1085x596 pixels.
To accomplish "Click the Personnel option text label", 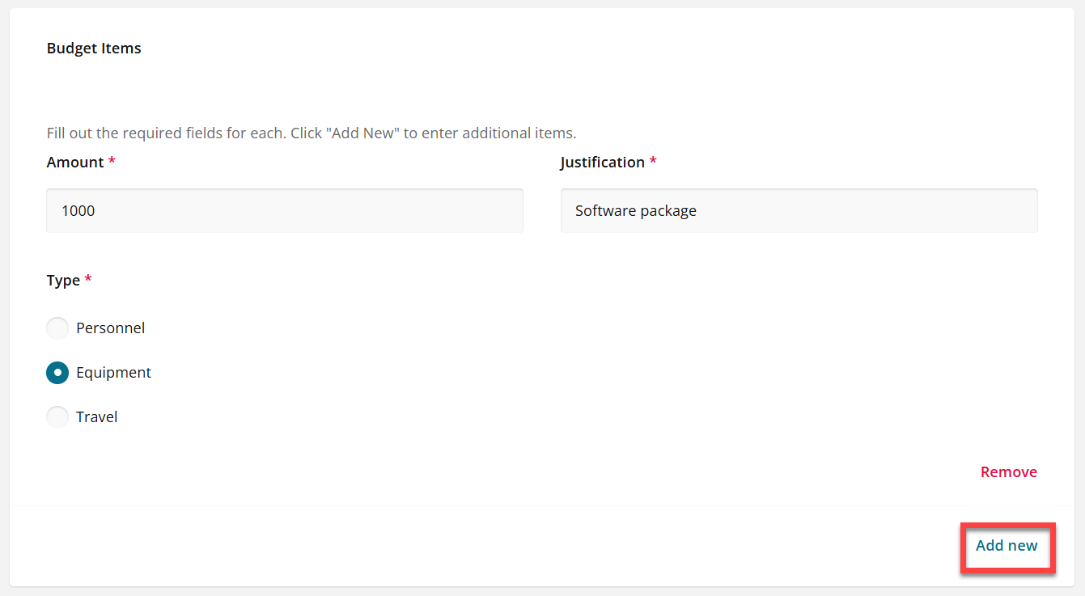I will coord(110,328).
